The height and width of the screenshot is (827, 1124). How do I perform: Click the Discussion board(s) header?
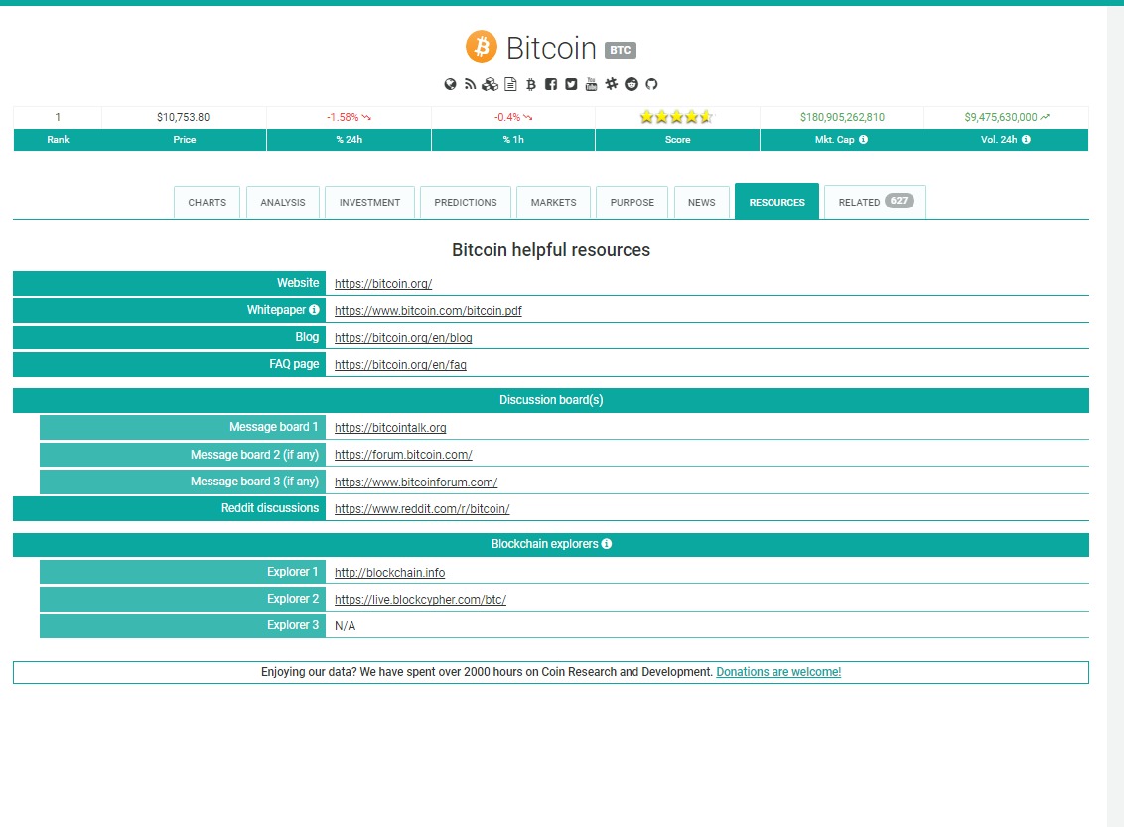pyautogui.click(x=551, y=400)
